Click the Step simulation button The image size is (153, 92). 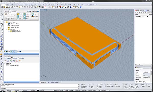[x=19, y=18]
